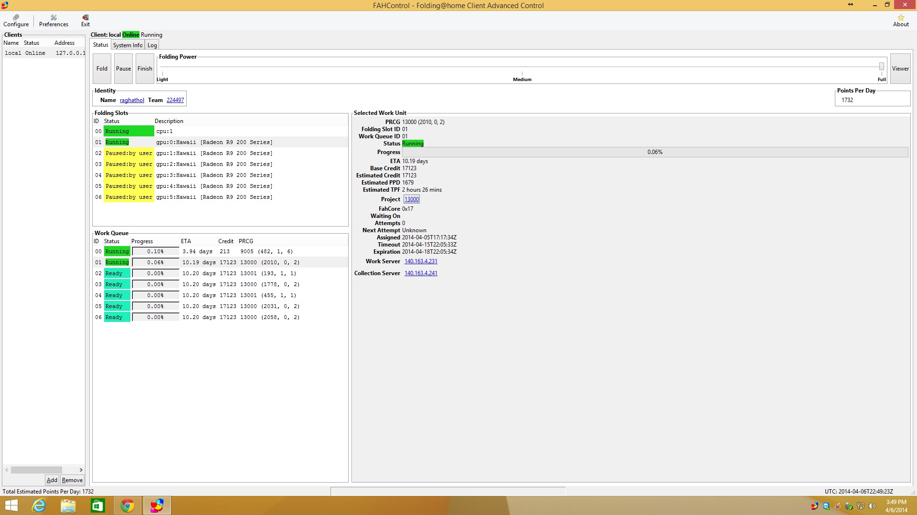Select work queue 05 PRCG (2031, 0, 2)

point(220,306)
